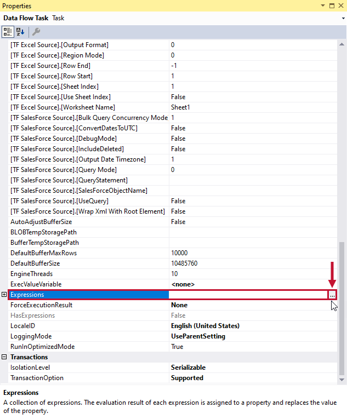Select [TF SalesForce Source].[Query Mode] property
Viewport: 347px width, 419px height.
pos(64,170)
